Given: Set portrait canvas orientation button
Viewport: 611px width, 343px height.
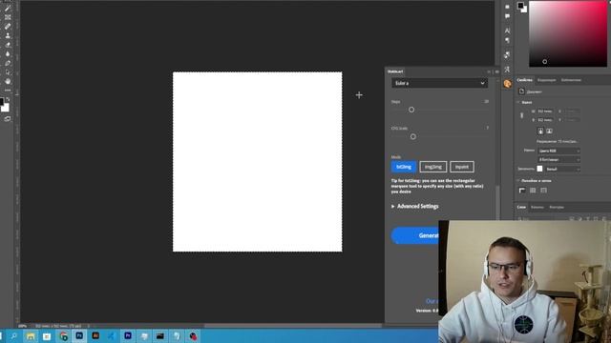Looking at the screenshot, I should [540, 131].
